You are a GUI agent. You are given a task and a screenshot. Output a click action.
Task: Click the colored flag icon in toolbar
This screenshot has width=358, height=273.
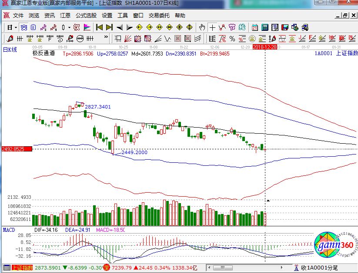click(x=87, y=27)
